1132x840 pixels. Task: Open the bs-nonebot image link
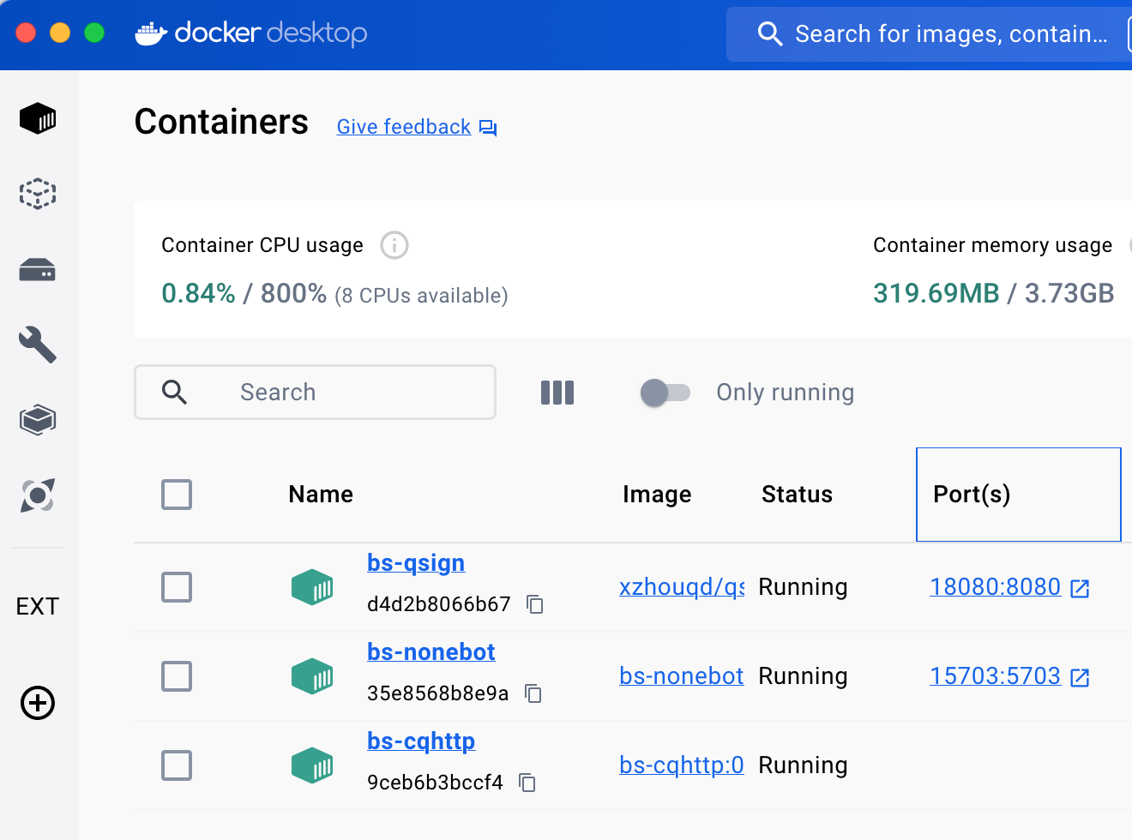(x=682, y=676)
